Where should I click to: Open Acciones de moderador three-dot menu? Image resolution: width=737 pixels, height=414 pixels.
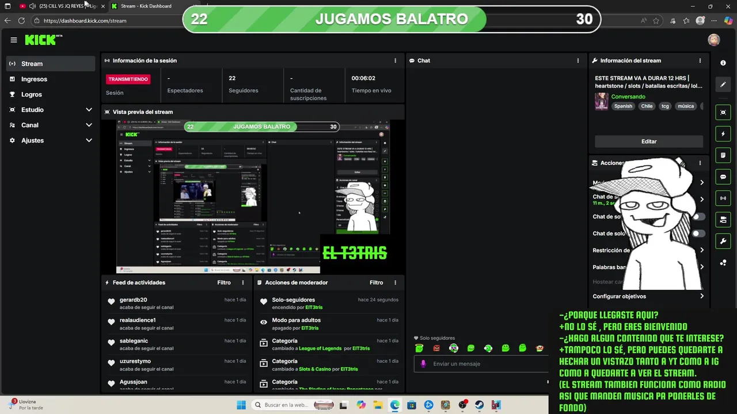(x=395, y=282)
